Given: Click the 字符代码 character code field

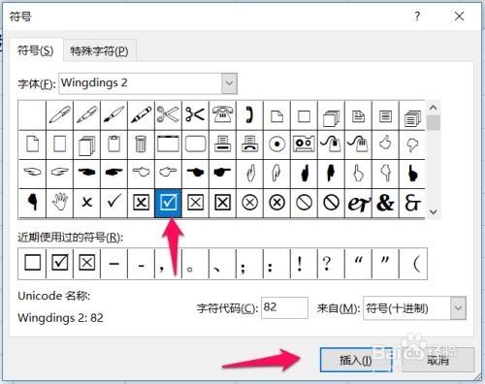Looking at the screenshot, I should (284, 307).
